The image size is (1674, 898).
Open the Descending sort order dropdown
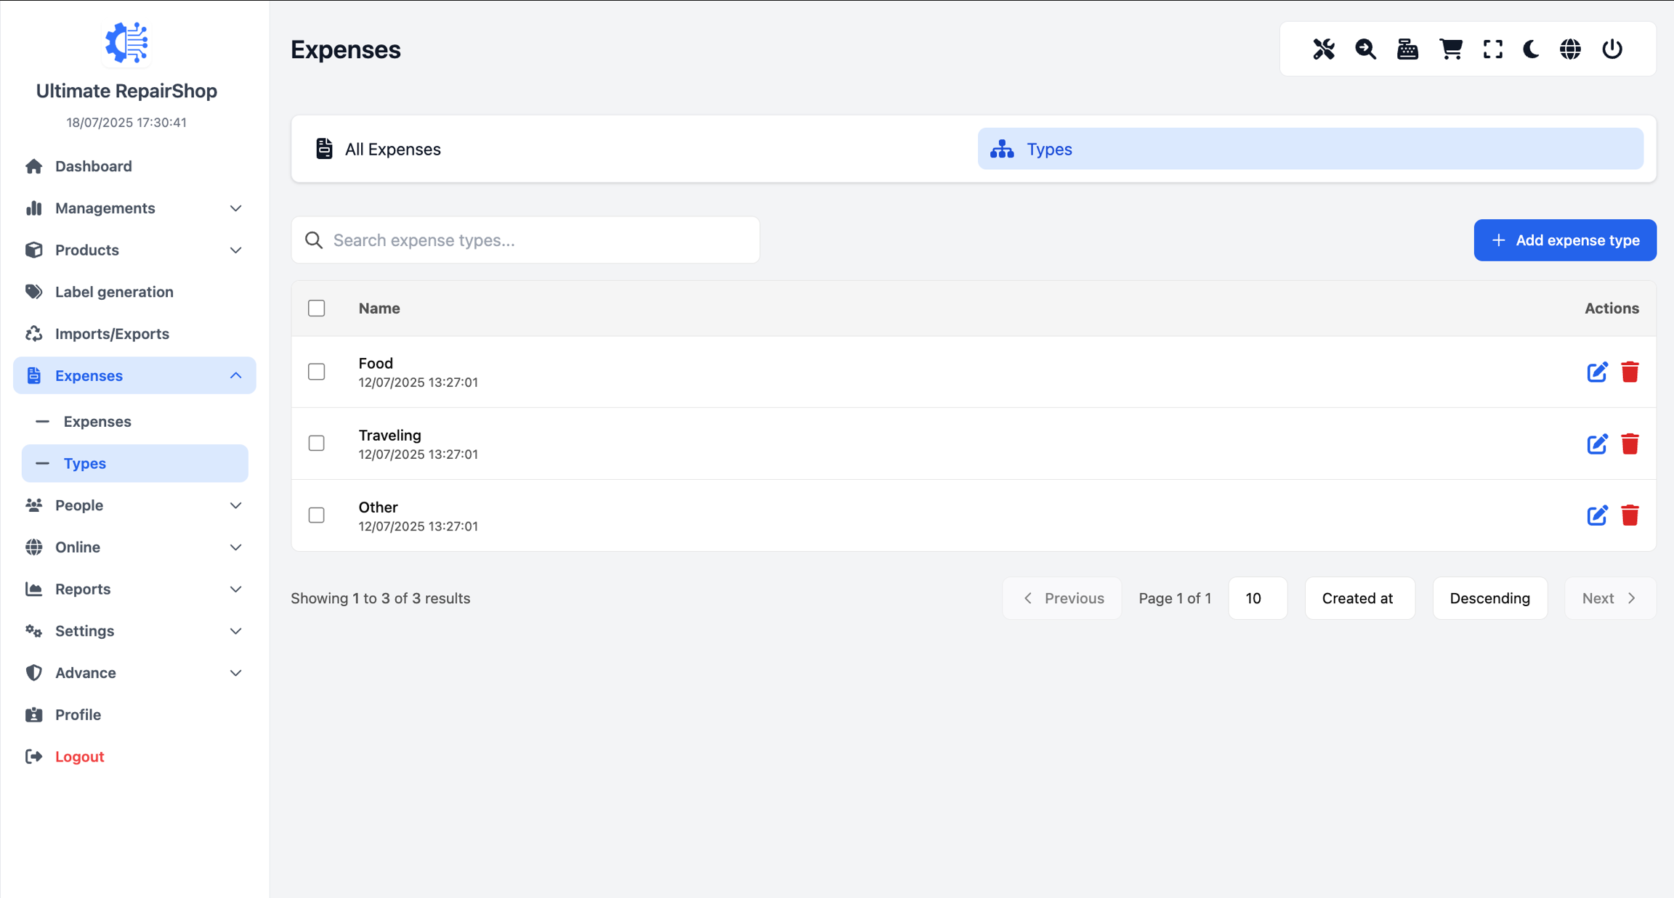pyautogui.click(x=1489, y=598)
